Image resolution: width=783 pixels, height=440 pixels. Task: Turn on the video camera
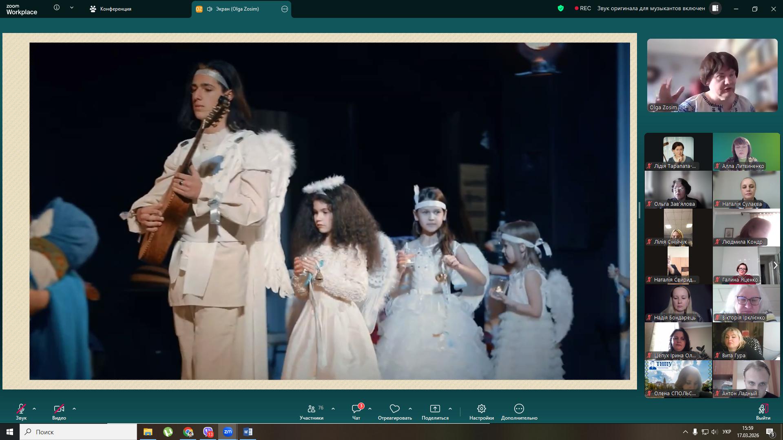[59, 409]
